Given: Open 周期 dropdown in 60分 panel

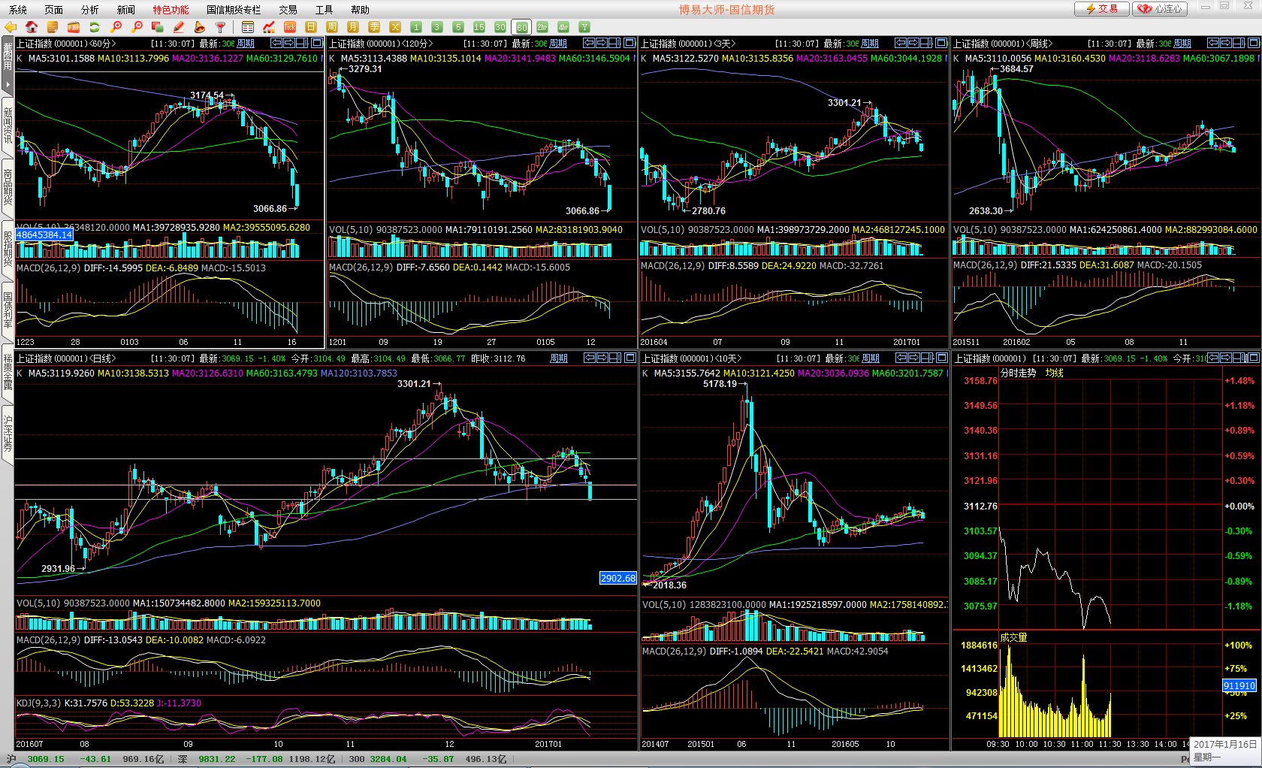Looking at the screenshot, I should pyautogui.click(x=246, y=44).
